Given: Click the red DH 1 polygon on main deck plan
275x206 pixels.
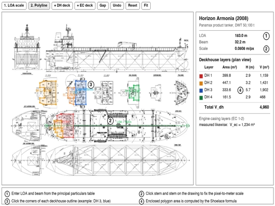Looking at the screenshot, I should [68, 126].
